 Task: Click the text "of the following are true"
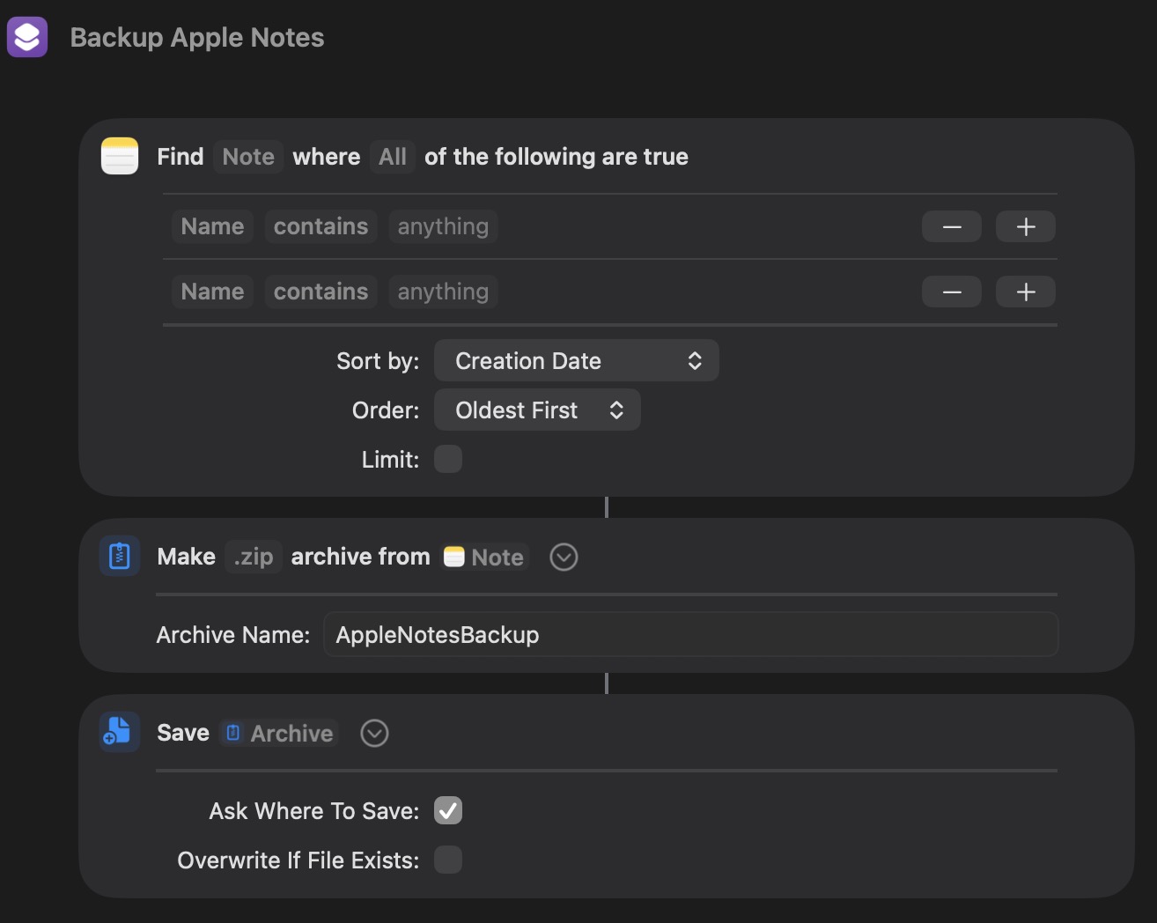(556, 157)
